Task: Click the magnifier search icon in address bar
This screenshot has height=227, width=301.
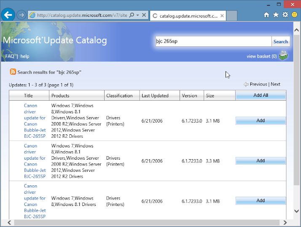Action: 132,15
